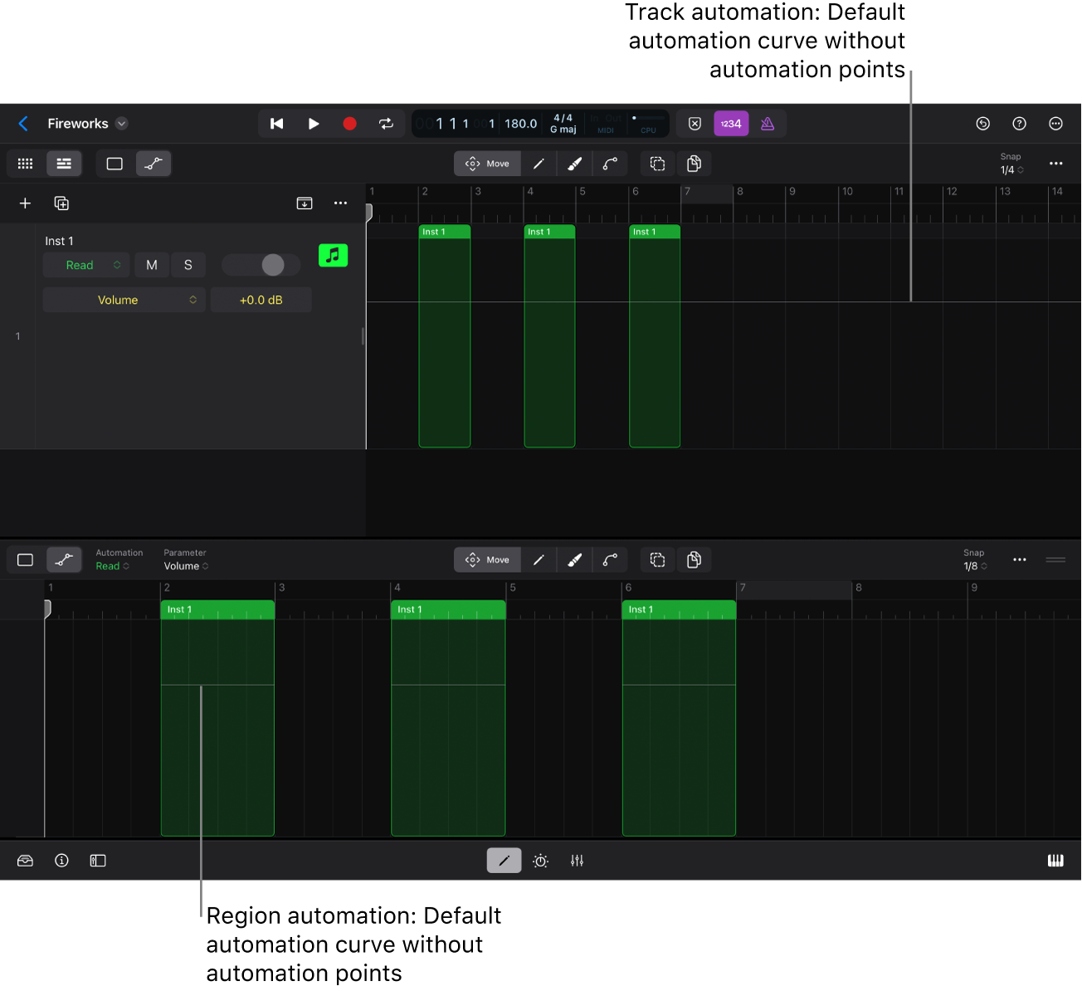
Task: Toggle Cycle mode
Action: point(386,124)
